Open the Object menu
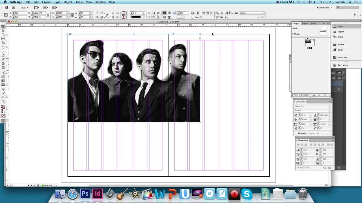This screenshot has width=362, height=203. coord(68,2)
